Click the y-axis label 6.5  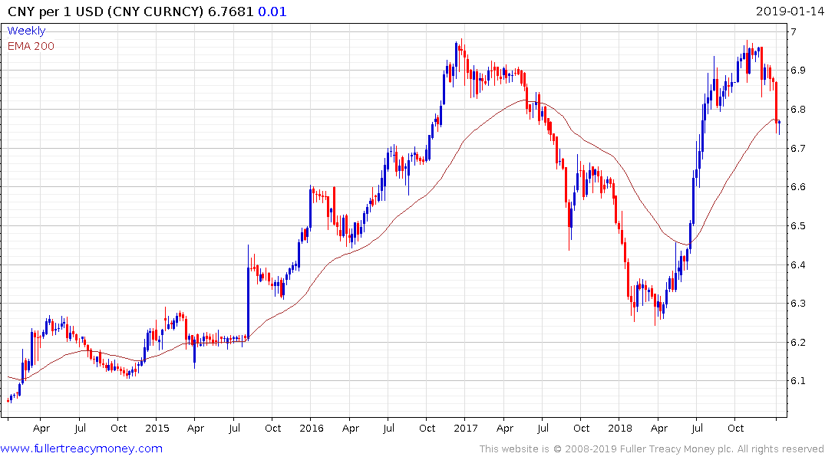(798, 226)
